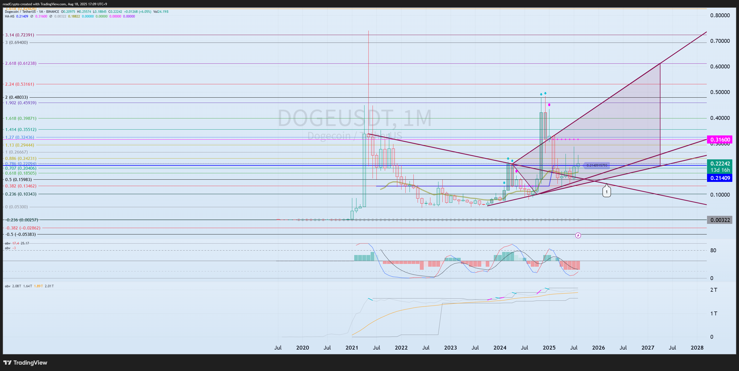Viewport: 739px width, 371px height.
Task: Click the Fibonacci label 1 (0.26667)
Action: pyautogui.click(x=16, y=152)
